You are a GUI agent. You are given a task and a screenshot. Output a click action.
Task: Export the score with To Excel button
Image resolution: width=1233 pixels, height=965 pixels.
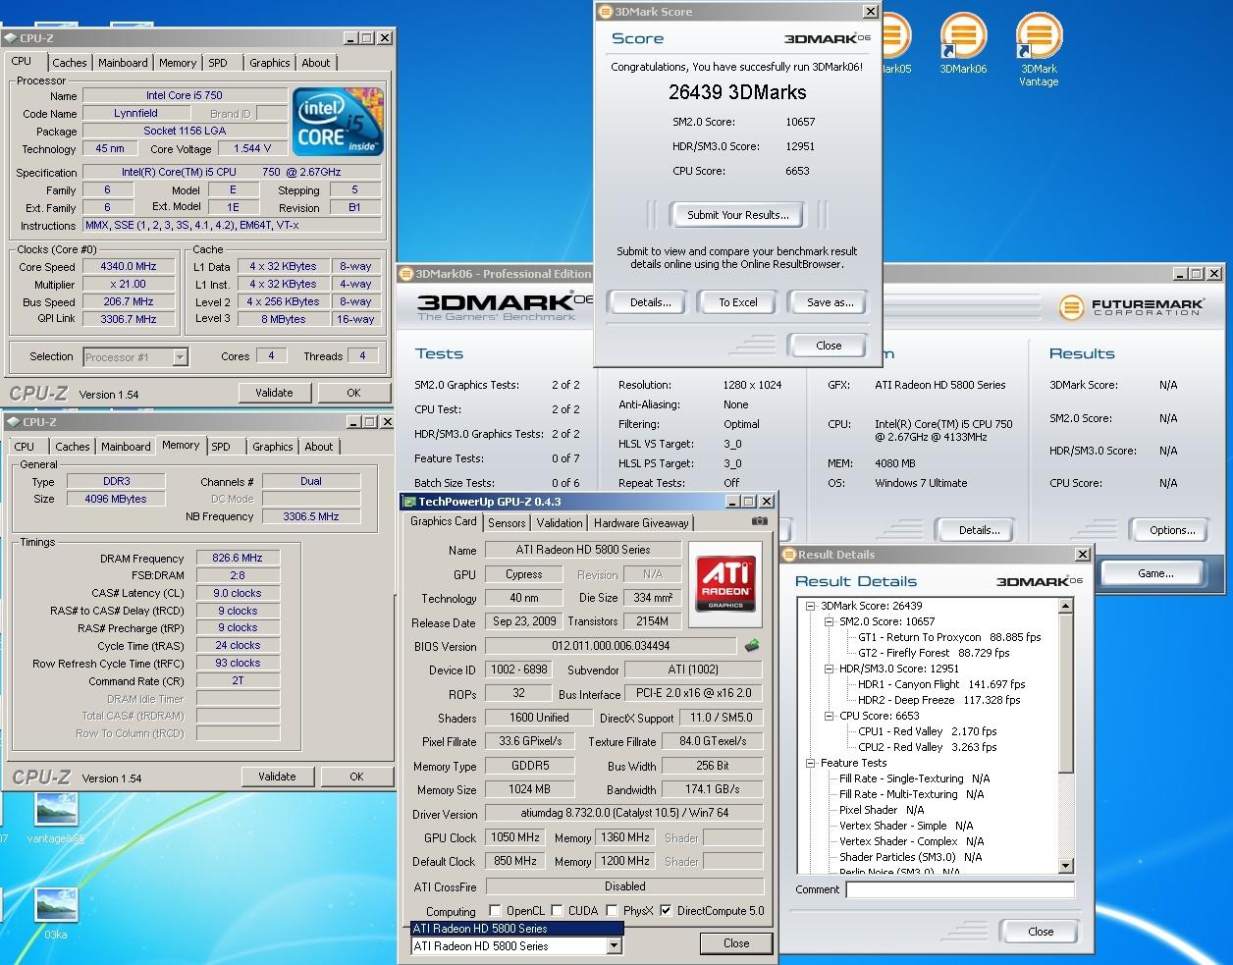pos(737,302)
